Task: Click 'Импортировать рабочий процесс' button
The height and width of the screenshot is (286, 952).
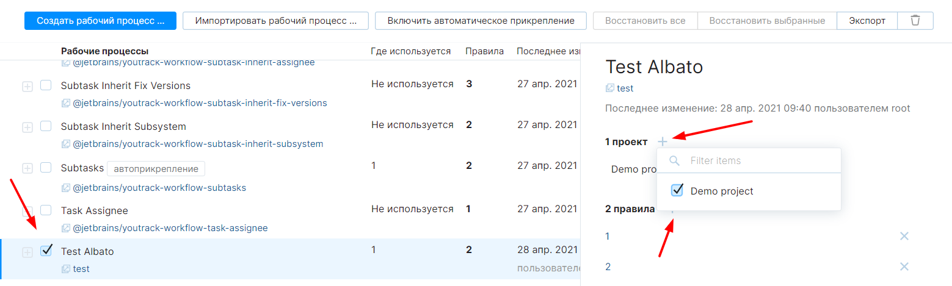Action: [x=275, y=21]
